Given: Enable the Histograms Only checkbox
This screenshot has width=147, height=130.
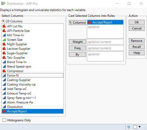Looking at the screenshot, I should (4, 120).
